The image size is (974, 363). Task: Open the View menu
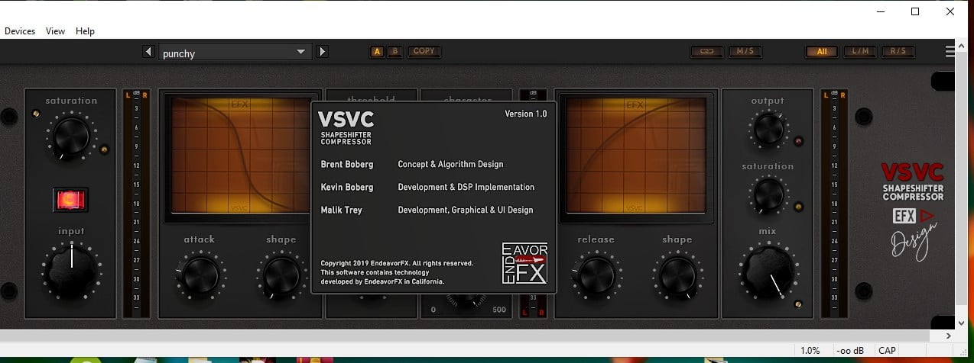55,31
